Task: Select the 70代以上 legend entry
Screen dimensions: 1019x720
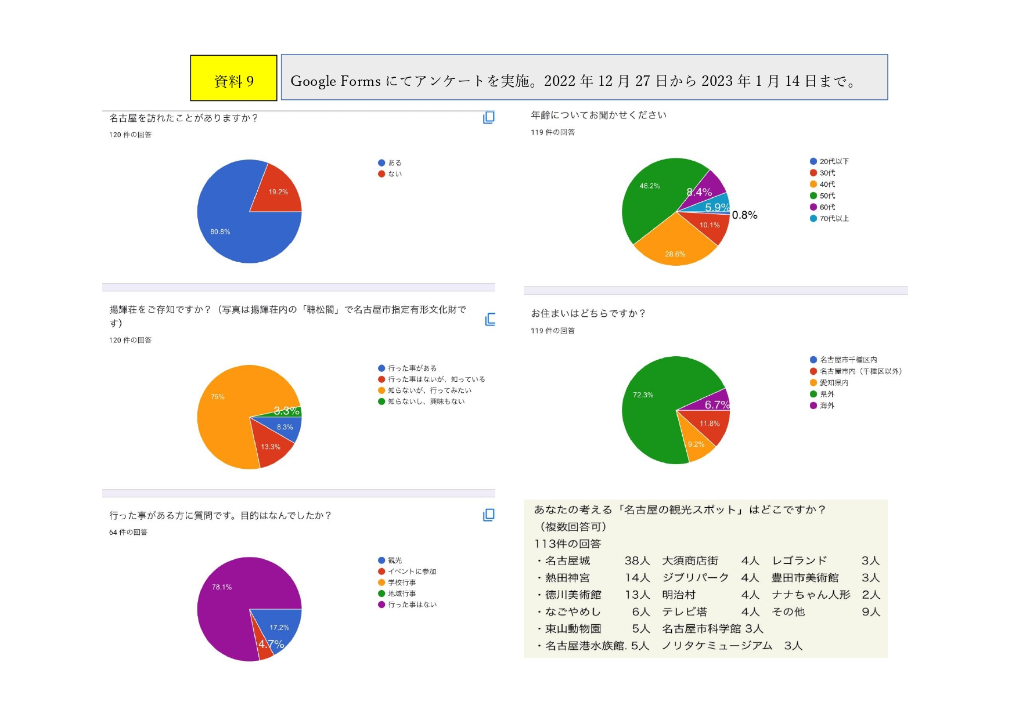Action: [x=834, y=219]
